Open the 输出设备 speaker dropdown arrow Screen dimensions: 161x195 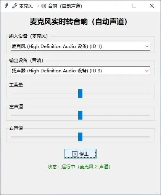click(x=147, y=70)
